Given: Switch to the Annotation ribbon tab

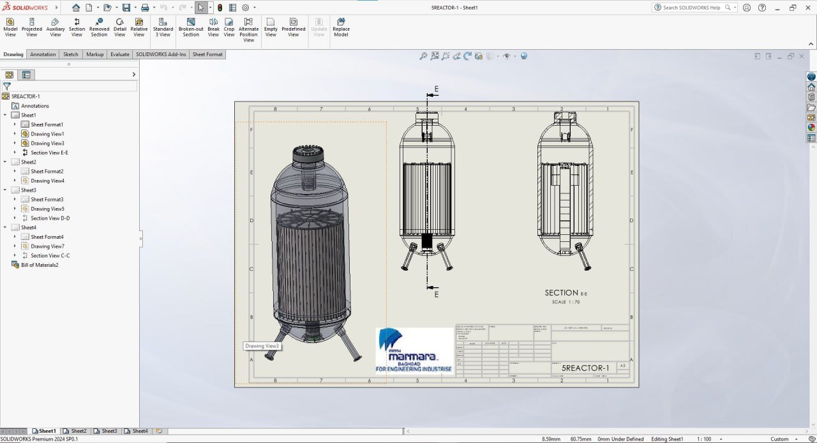Looking at the screenshot, I should click(43, 54).
